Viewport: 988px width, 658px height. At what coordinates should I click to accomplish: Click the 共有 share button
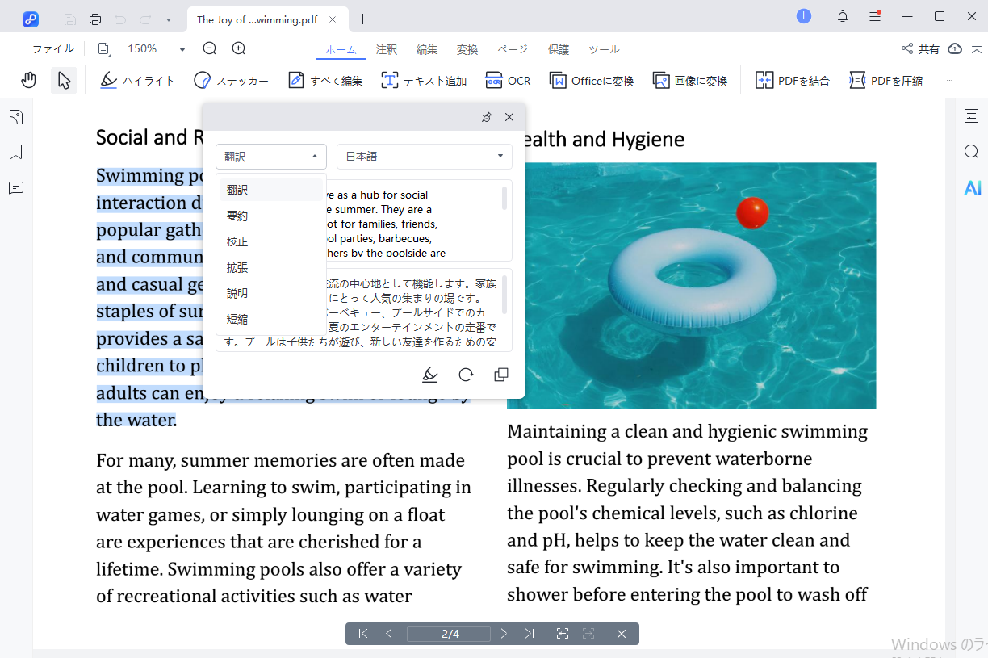click(920, 49)
